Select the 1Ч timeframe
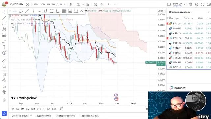The width and height of the screenshot is (211, 119). (x=48, y=4)
